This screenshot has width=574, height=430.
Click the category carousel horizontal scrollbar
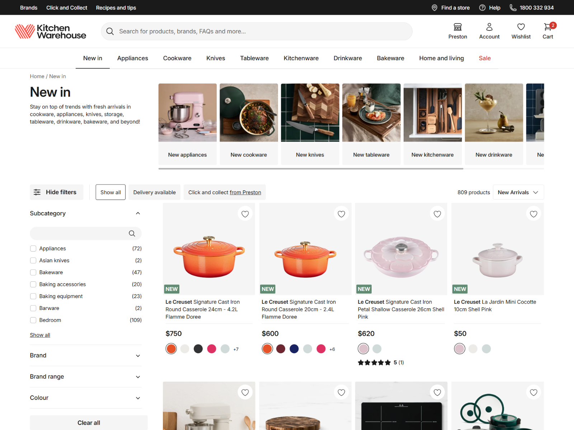click(x=311, y=168)
